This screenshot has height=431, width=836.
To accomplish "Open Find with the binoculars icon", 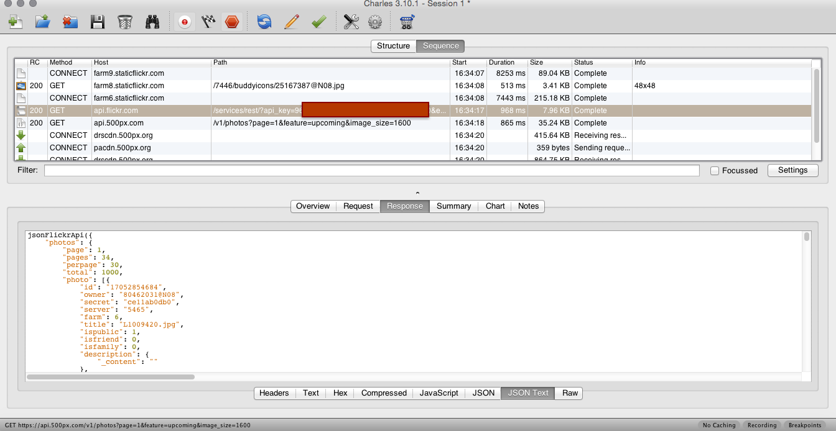I will (x=152, y=22).
